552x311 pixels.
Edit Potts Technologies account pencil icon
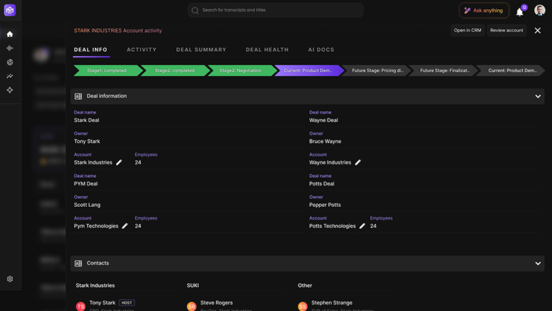pos(362,227)
